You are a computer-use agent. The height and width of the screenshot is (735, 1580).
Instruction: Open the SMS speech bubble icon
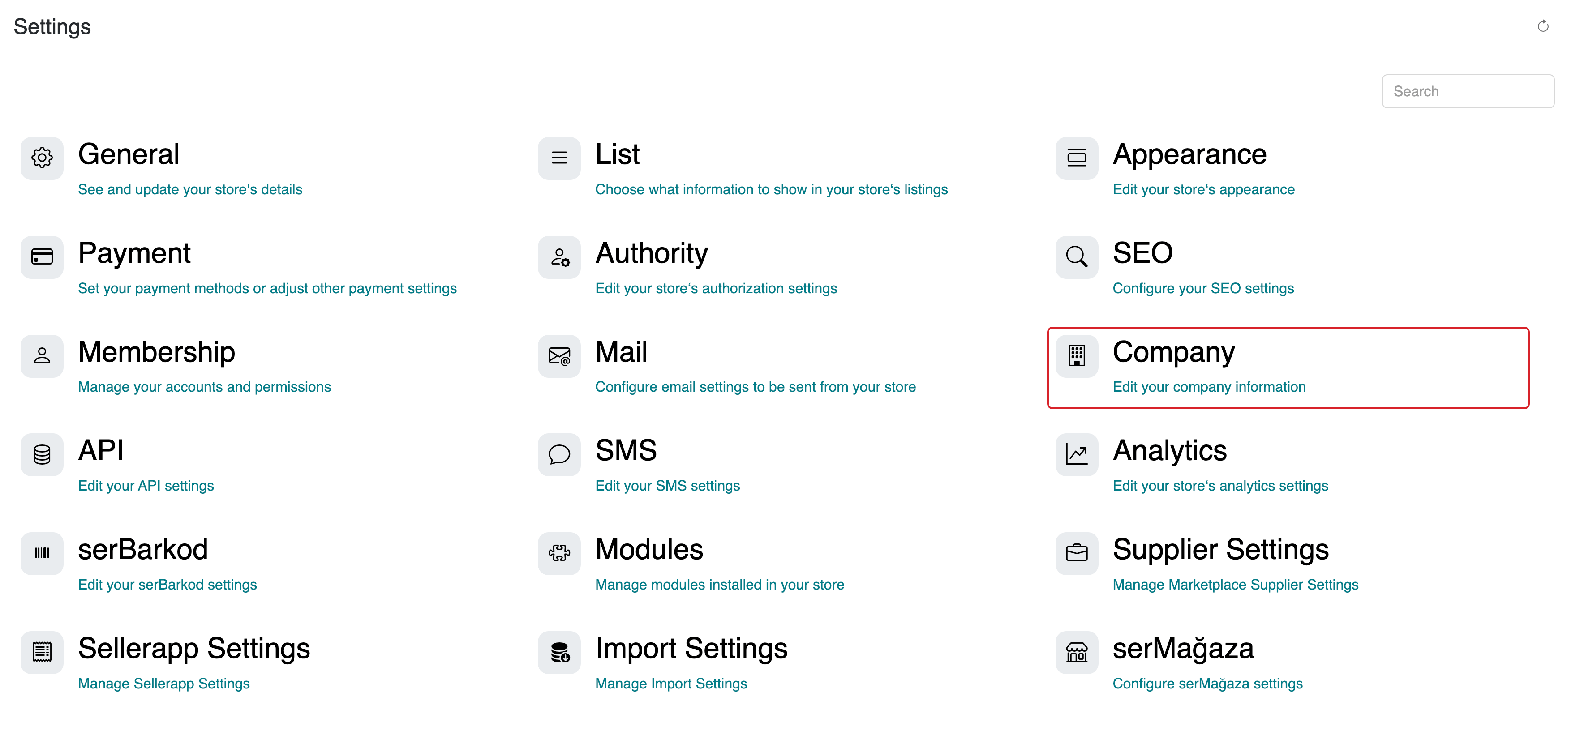coord(559,454)
